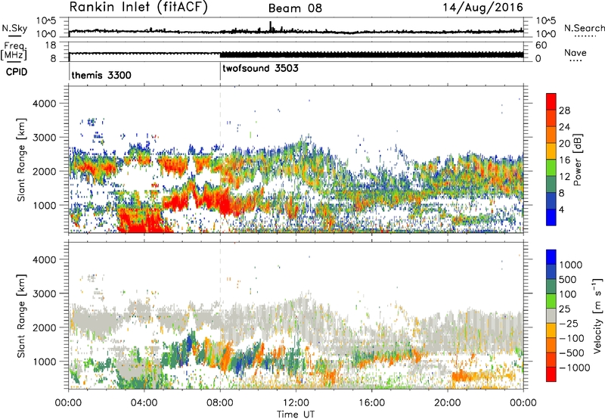
Task: Click the '18' frequency axis tick label
Action: (51, 45)
